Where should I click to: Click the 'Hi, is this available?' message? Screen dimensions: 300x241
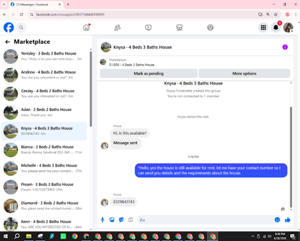click(x=130, y=133)
